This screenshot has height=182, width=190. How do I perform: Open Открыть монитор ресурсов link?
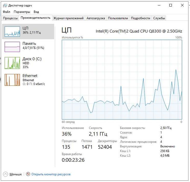click(51, 174)
